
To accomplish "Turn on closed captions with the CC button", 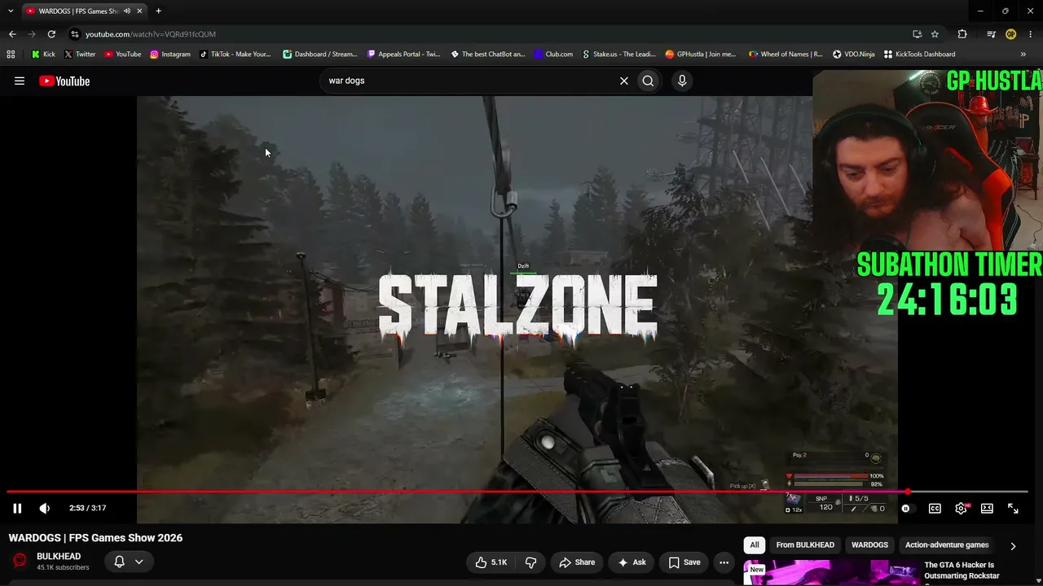I will (935, 509).
